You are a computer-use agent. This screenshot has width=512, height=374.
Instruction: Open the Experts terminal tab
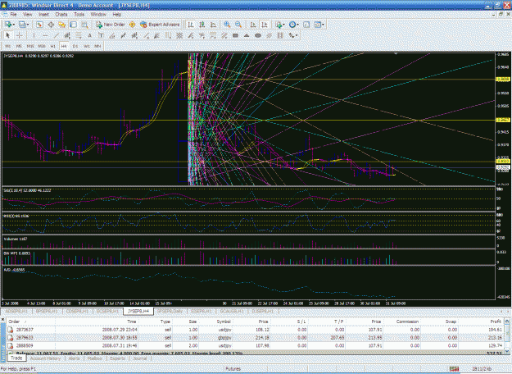(x=117, y=358)
